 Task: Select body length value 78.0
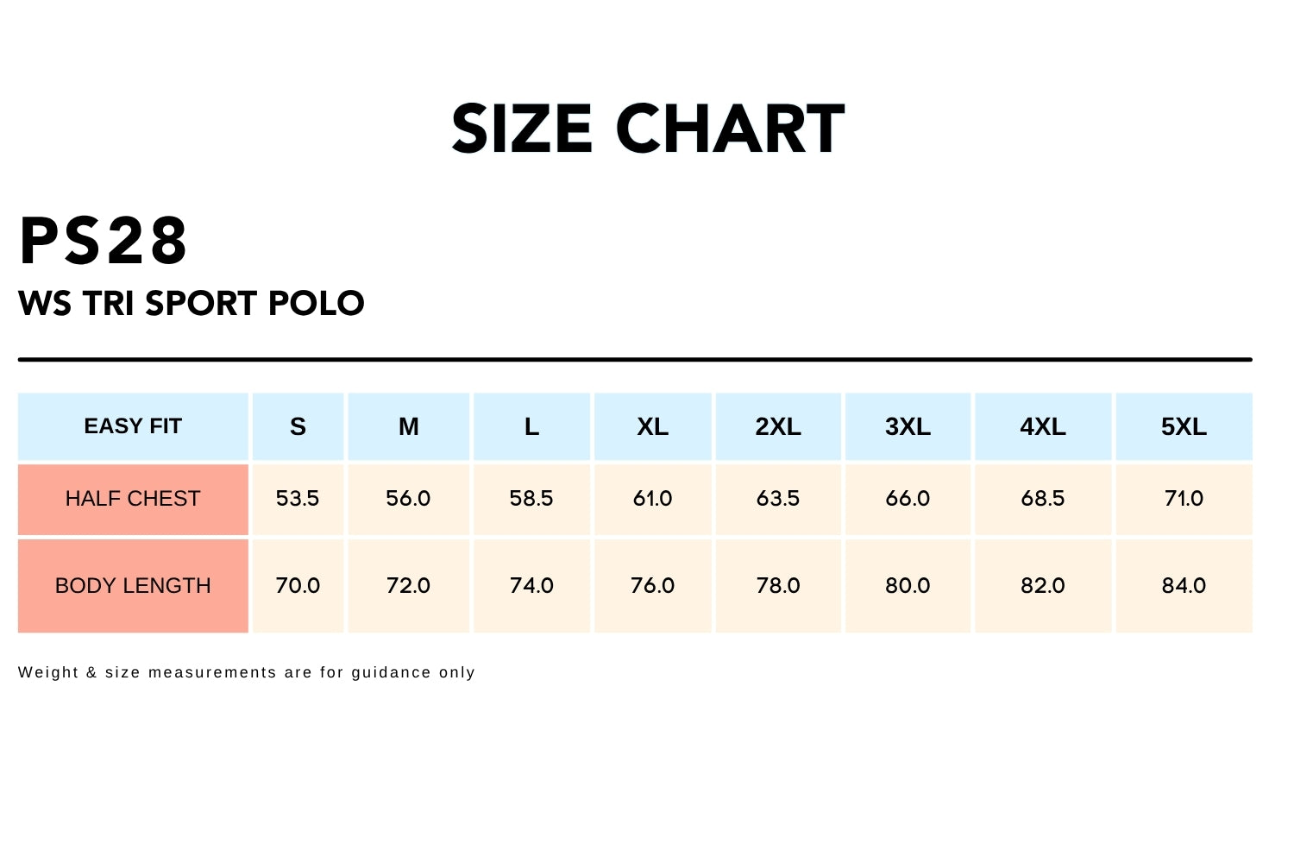(x=778, y=586)
